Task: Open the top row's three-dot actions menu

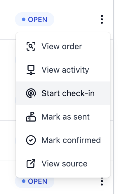Action: (x=102, y=19)
